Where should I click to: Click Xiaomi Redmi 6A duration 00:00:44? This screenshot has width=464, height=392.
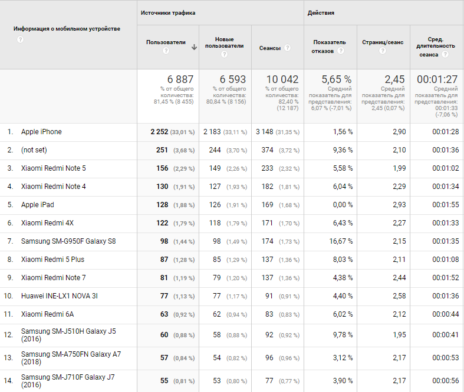pyautogui.click(x=446, y=314)
